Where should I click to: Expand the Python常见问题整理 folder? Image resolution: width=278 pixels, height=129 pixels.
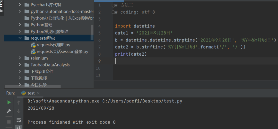[20, 32]
